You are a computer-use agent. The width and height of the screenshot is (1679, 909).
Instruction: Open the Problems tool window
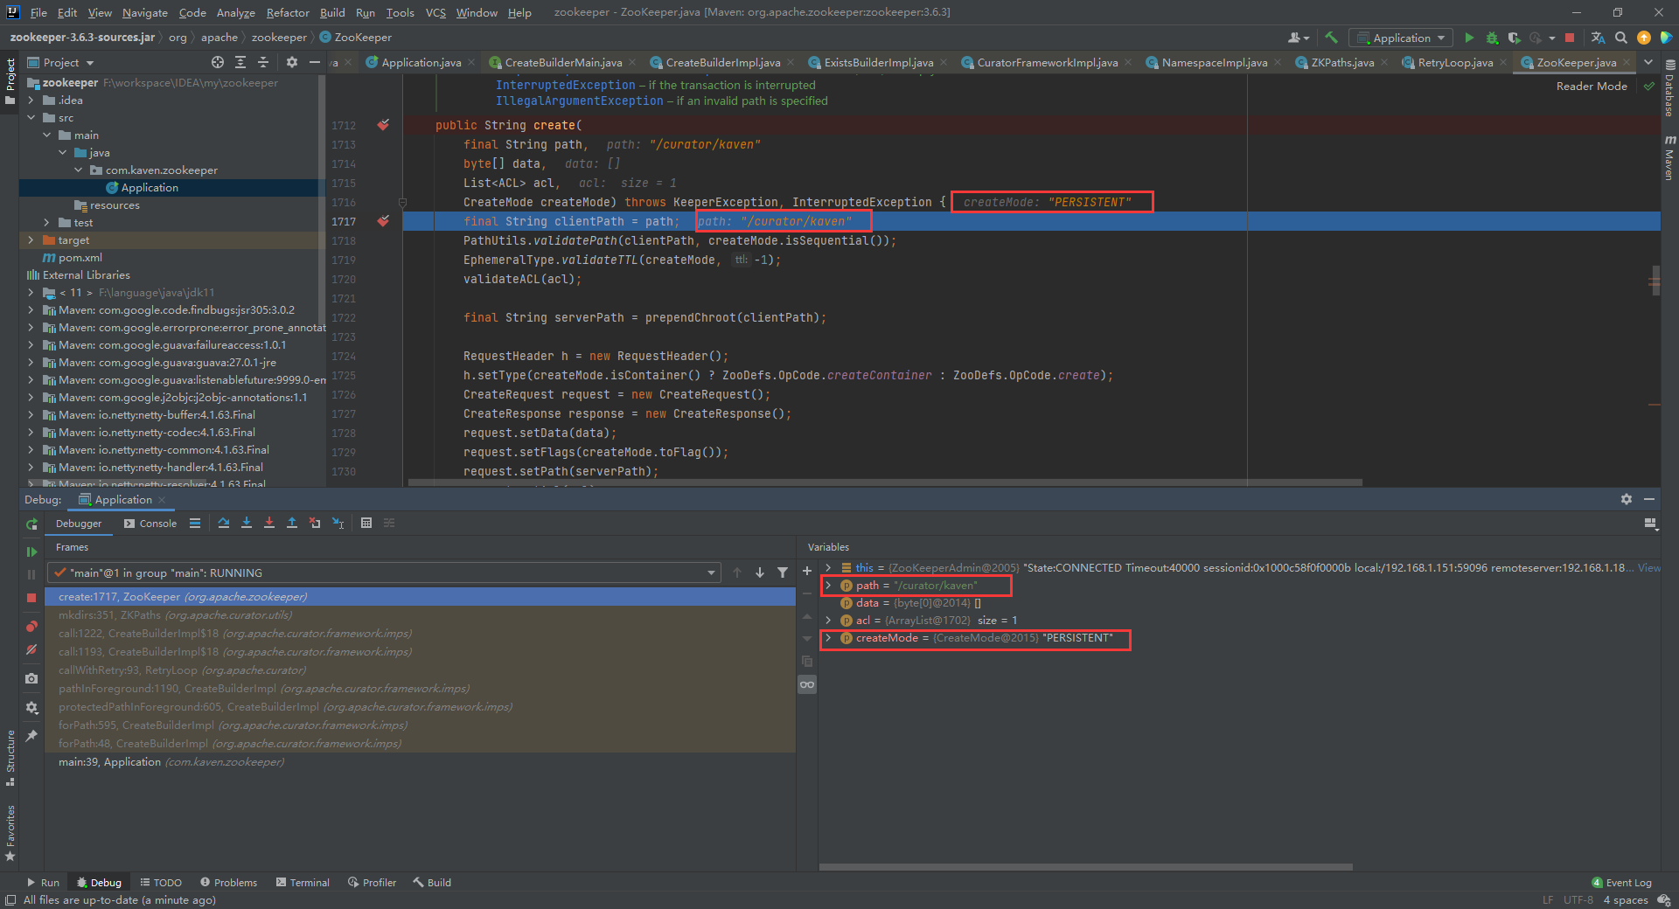[x=228, y=883]
